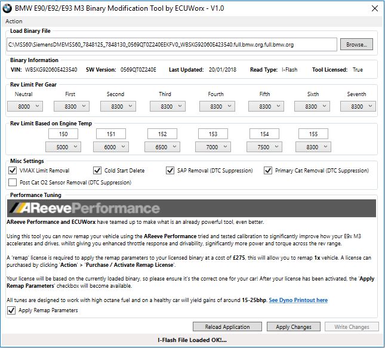
Task: Open the Neutral rev limit dropdown
Action: [x=25, y=106]
